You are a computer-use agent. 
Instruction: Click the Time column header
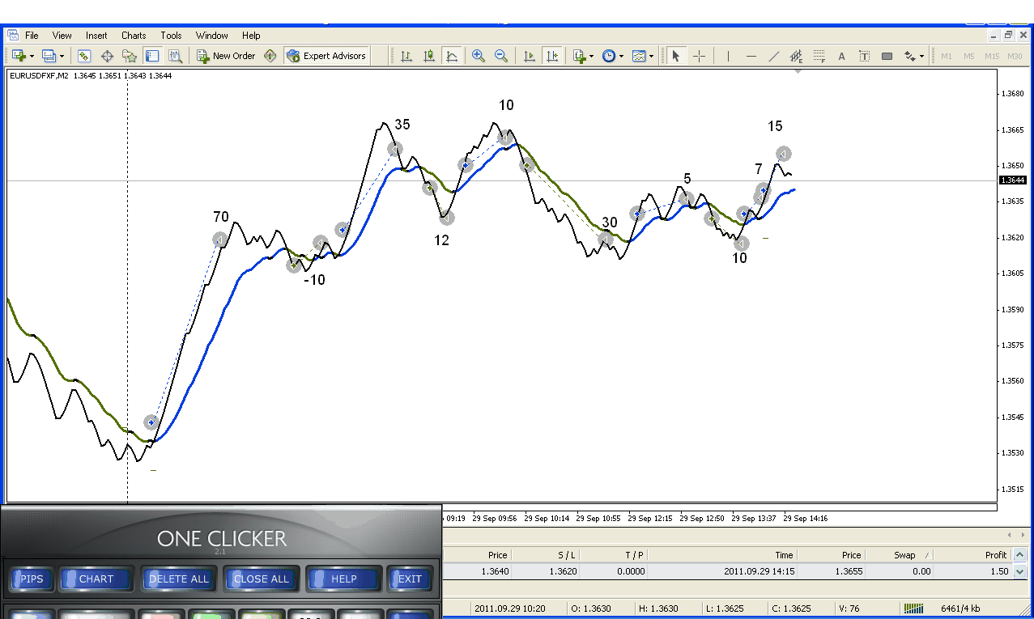[722, 555]
